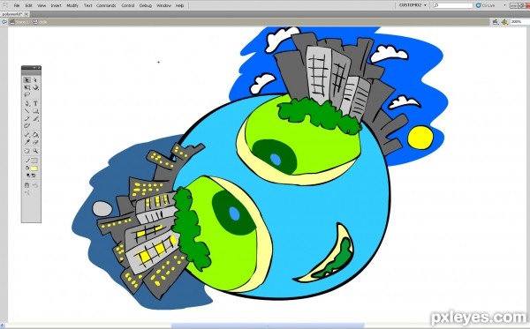Click the back arrow in edit bar
Image resolution: width=530 pixels, height=329 pixels.
pyautogui.click(x=4, y=21)
